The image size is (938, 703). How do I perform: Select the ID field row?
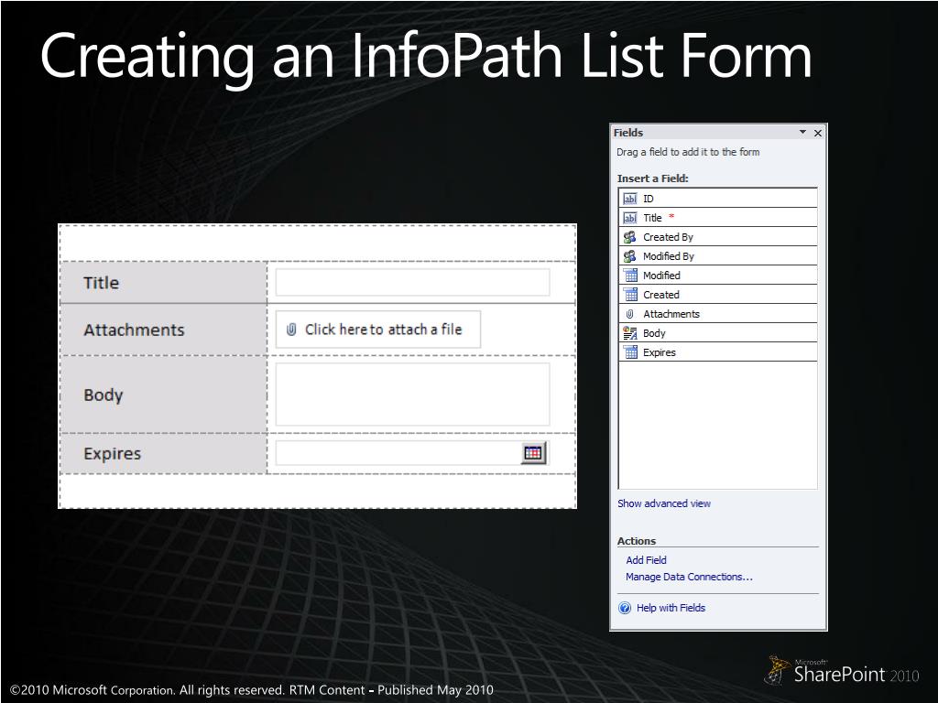tap(718, 199)
